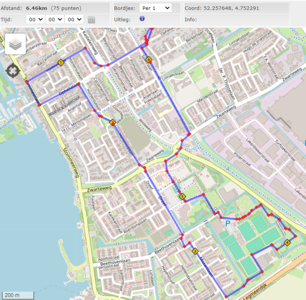Click kilometer marker 5 on the route
306x300 pixels.
click(x=182, y=196)
